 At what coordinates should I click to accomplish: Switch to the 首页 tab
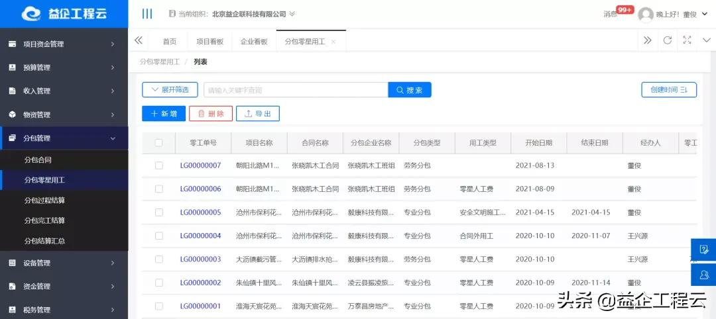click(170, 42)
